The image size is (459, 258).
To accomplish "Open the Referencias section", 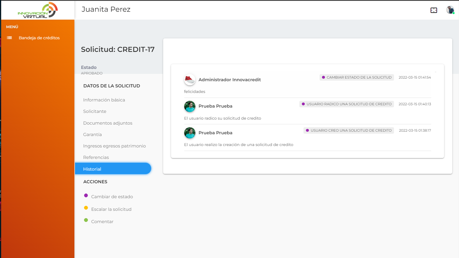I will (x=96, y=157).
